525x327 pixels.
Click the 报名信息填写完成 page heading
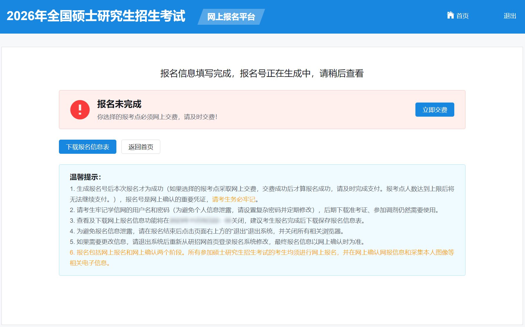(x=262, y=73)
